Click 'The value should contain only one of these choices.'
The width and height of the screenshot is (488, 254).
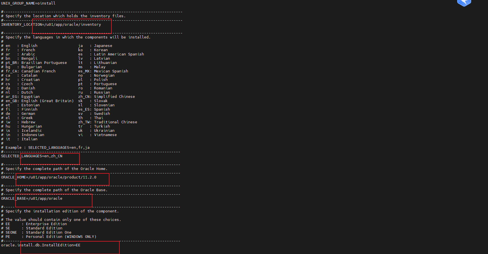pos(63,220)
